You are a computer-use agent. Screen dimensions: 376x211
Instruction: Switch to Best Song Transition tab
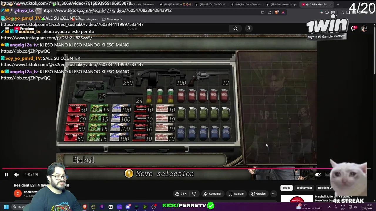point(246,4)
